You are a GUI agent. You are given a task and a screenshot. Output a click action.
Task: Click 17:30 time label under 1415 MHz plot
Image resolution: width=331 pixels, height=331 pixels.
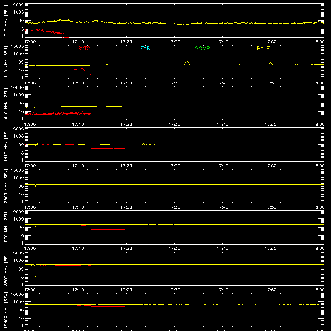174,166
